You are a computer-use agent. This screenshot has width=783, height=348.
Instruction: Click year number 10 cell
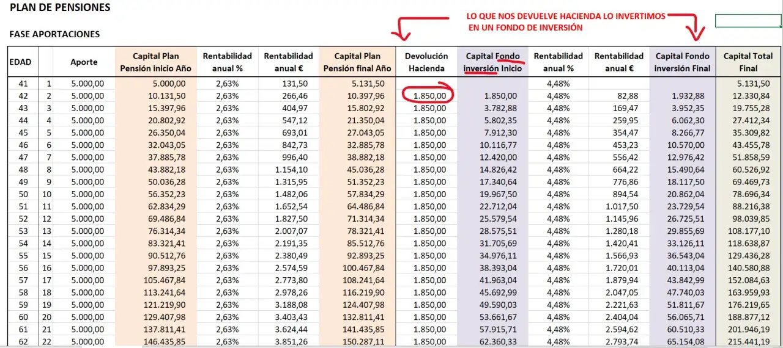point(47,194)
